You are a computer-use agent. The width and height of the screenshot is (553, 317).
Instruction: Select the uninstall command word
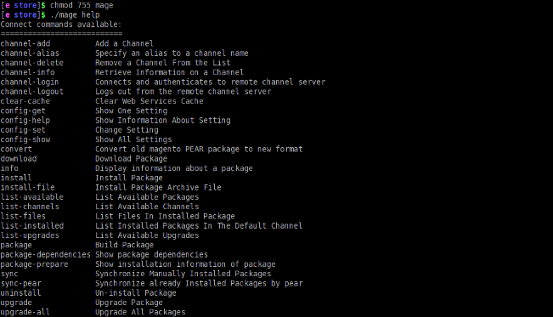tap(20, 292)
